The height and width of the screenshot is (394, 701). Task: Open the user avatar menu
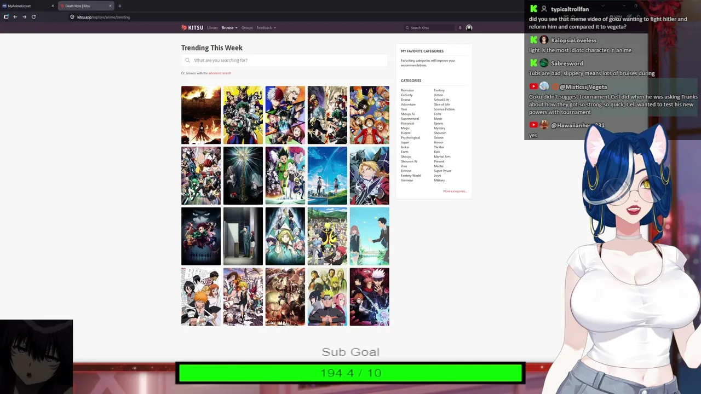point(469,27)
